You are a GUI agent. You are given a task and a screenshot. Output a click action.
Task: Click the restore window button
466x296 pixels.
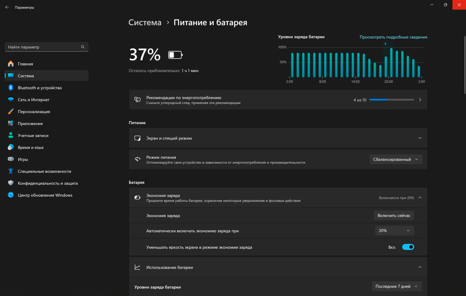[x=445, y=5]
